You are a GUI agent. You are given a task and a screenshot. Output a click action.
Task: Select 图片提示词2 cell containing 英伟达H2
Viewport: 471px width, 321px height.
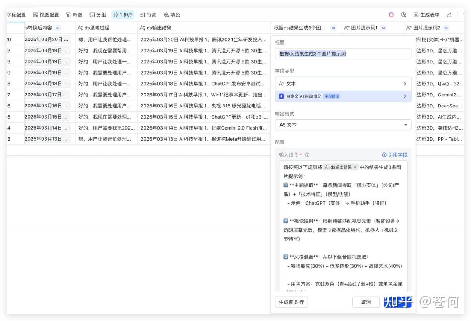pyautogui.click(x=440, y=128)
